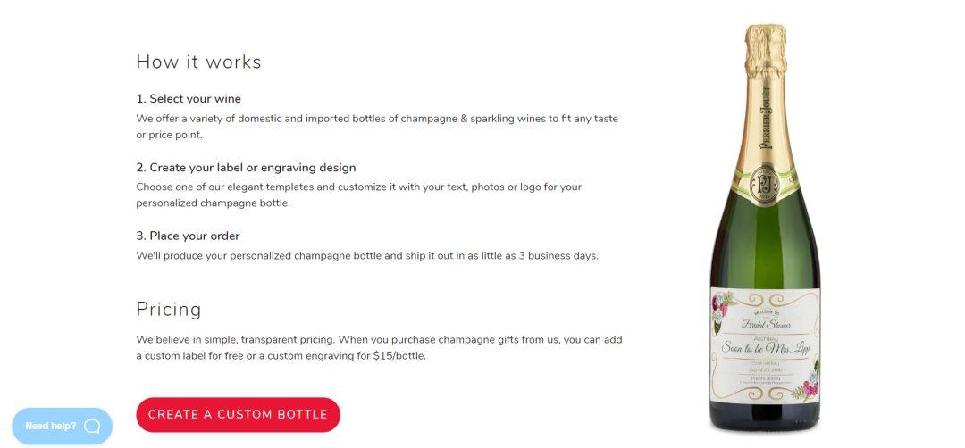Select the '3. Place your order' step heading
Image resolution: width=965 pixels, height=448 pixels.
coord(189,236)
